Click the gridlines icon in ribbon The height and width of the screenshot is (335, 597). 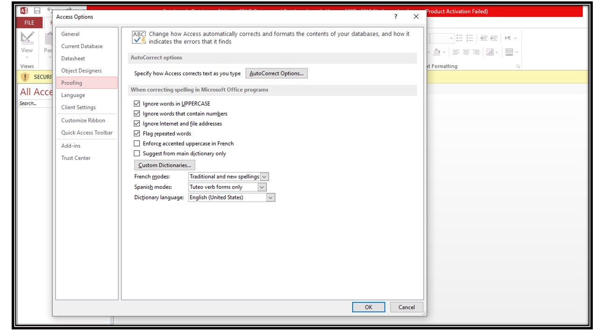point(490,52)
